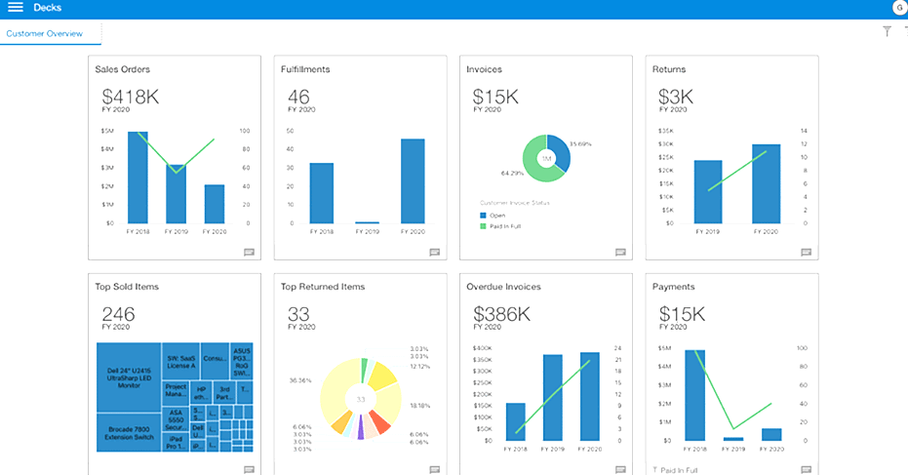908x475 pixels.
Task: Click Overdue Invoices FY 2018 bar
Action: click(515, 421)
